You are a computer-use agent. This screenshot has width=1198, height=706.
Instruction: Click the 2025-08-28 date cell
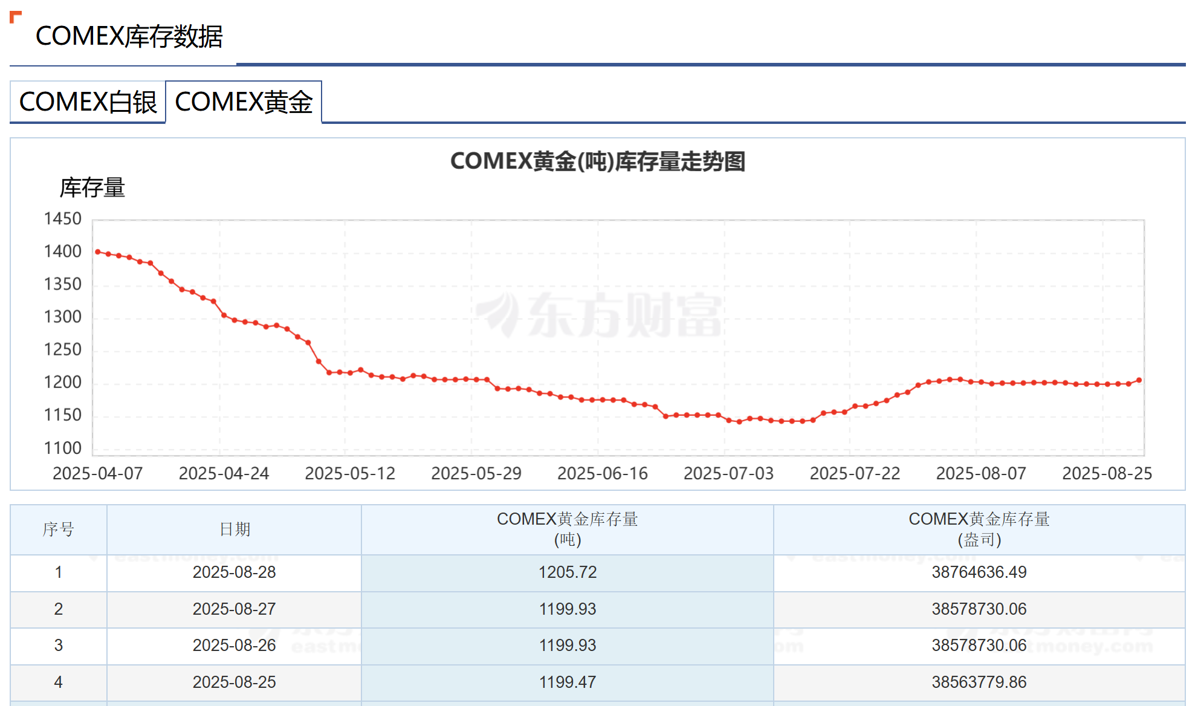pos(234,572)
